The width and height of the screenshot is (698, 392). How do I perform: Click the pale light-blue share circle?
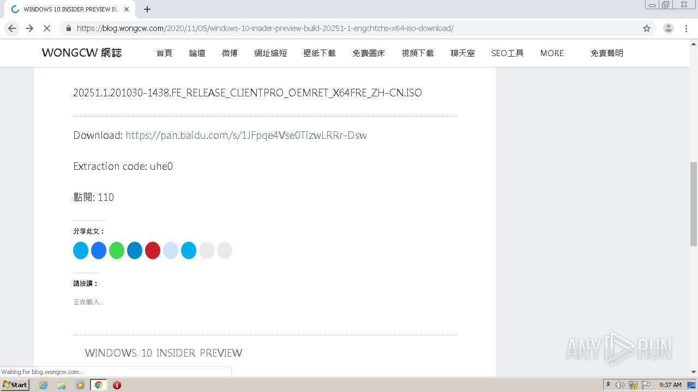pyautogui.click(x=171, y=250)
